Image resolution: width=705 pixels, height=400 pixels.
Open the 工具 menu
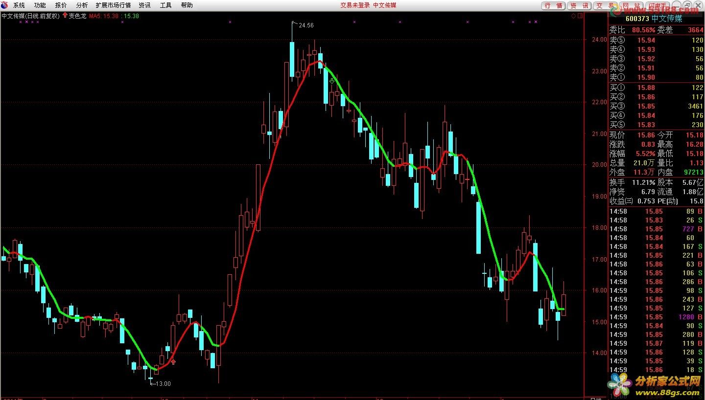165,5
